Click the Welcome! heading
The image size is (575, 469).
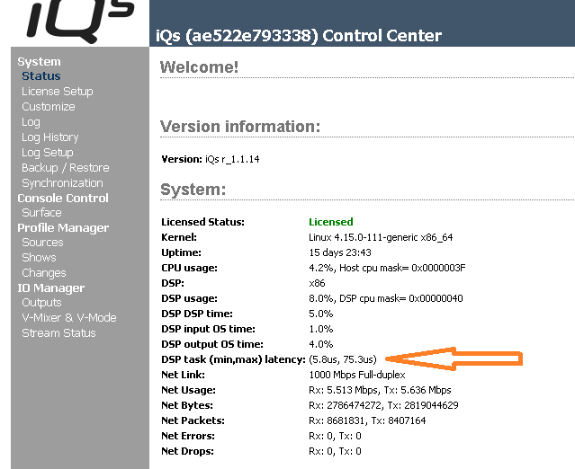click(199, 67)
